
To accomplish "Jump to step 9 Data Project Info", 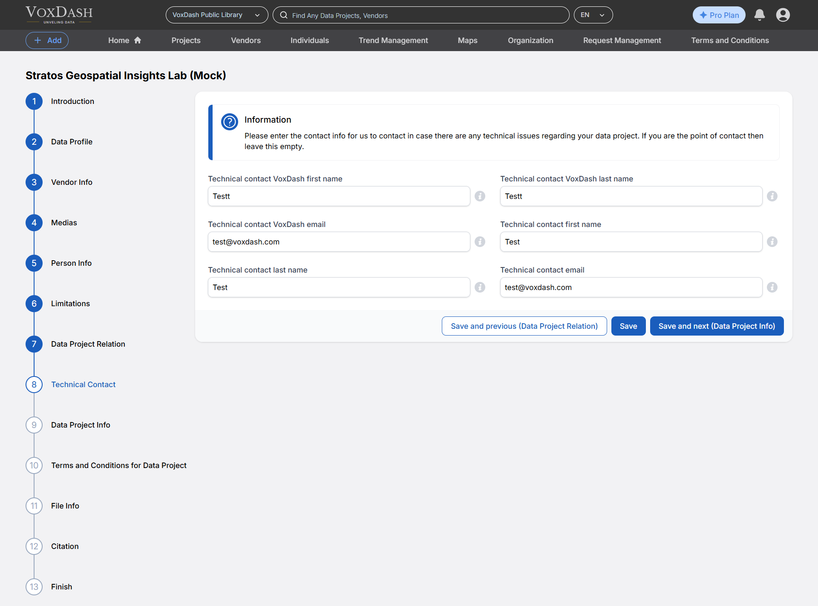I will click(x=80, y=425).
